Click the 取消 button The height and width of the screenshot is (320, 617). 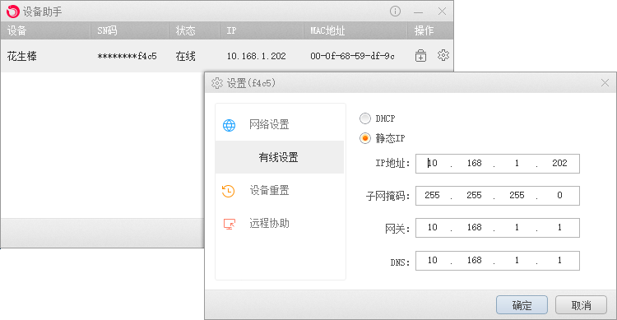click(x=581, y=305)
